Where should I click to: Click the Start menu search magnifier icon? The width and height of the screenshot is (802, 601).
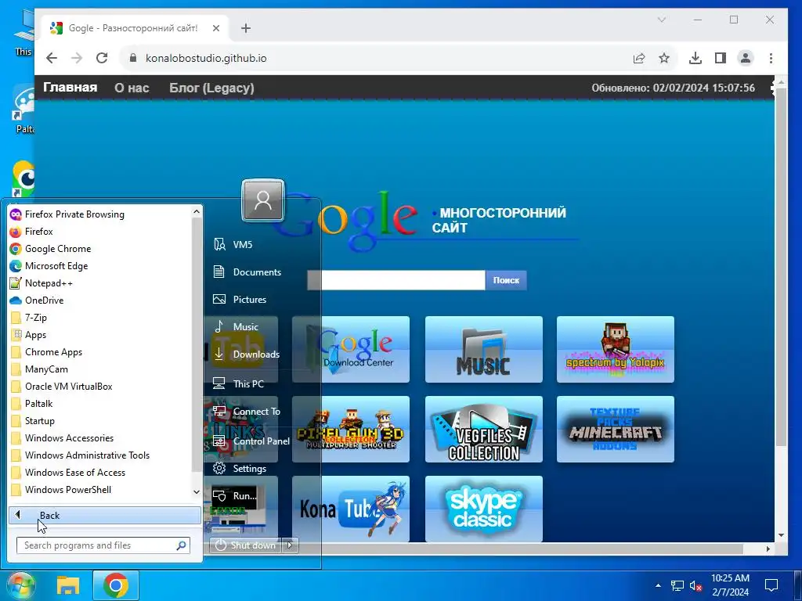[181, 545]
